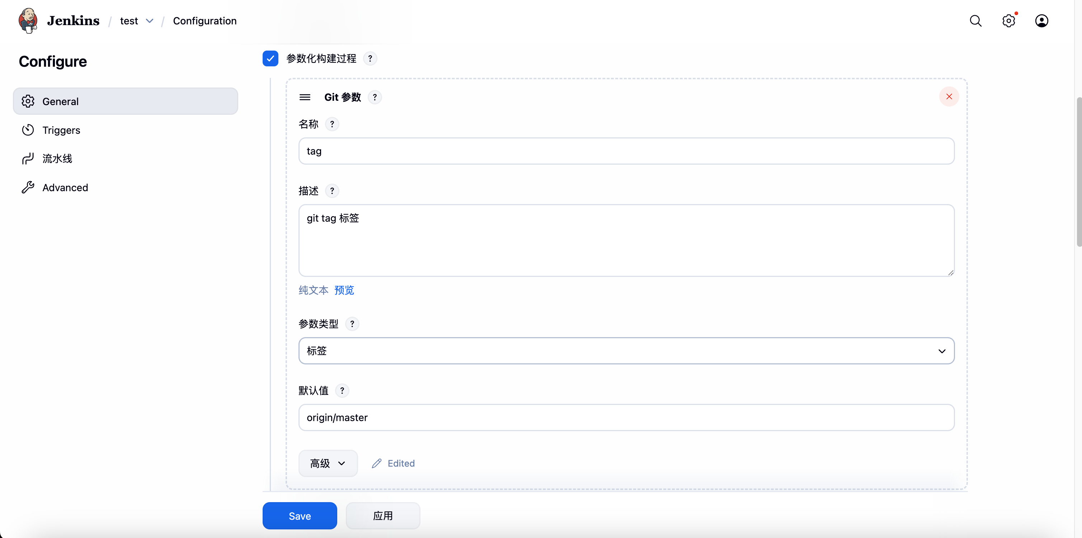Go to Triggers section in sidebar
1082x538 pixels.
click(x=61, y=130)
